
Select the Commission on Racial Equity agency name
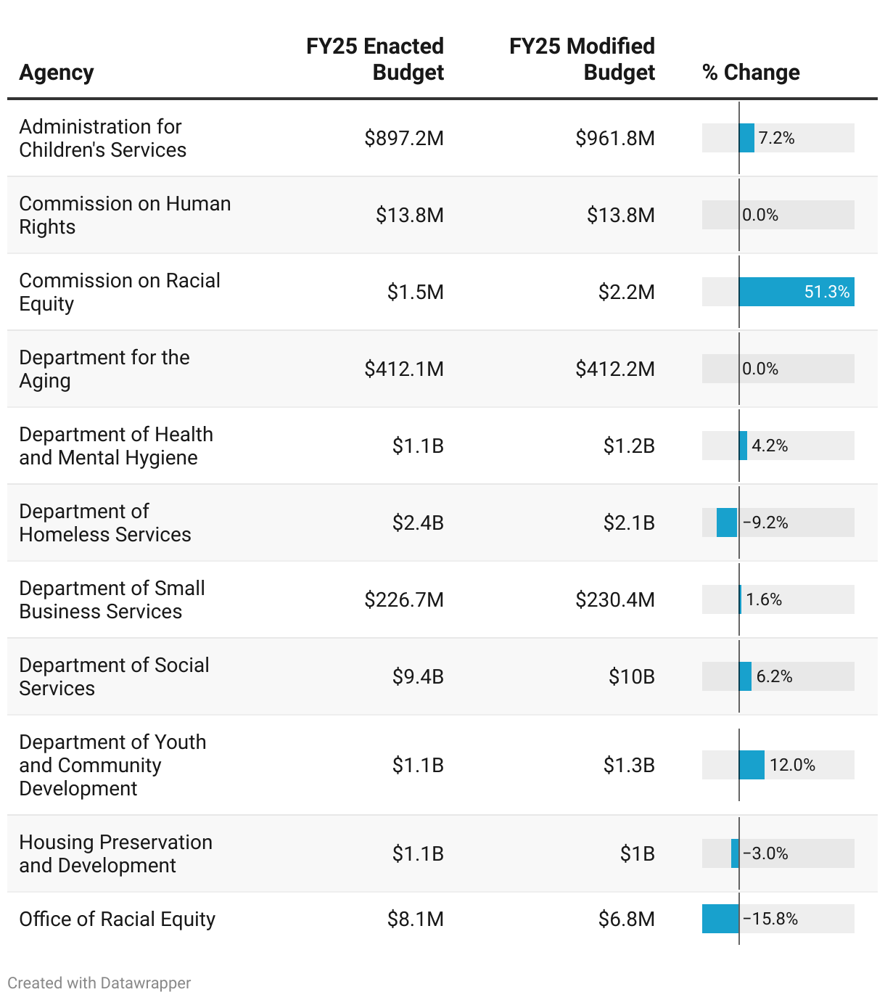[x=120, y=292]
